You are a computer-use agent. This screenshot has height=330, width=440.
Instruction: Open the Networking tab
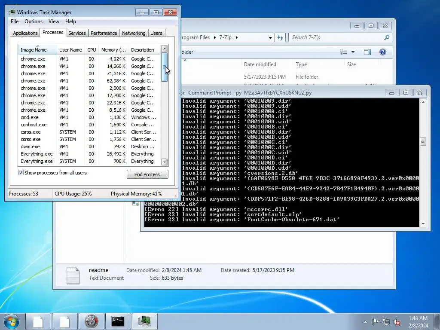[134, 33]
